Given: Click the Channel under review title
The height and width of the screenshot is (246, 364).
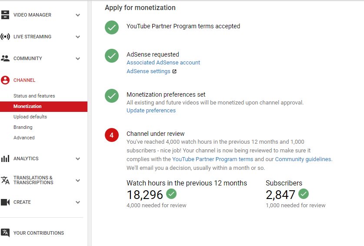Looking at the screenshot, I should coord(155,134).
